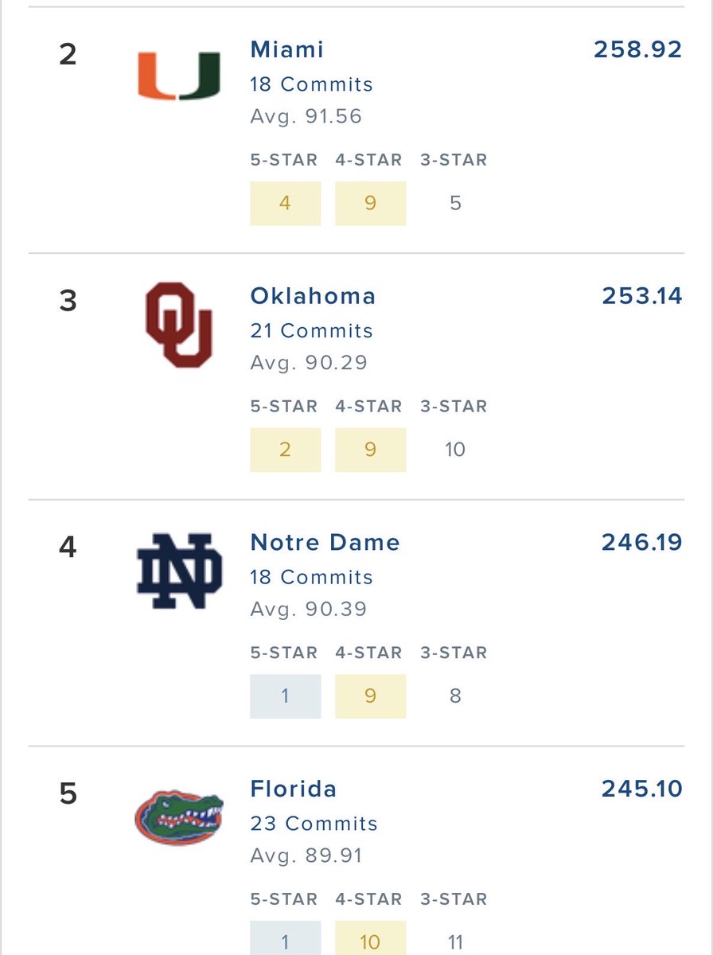Image resolution: width=713 pixels, height=955 pixels.
Task: Click Miami's total points 258.92
Action: (x=638, y=49)
